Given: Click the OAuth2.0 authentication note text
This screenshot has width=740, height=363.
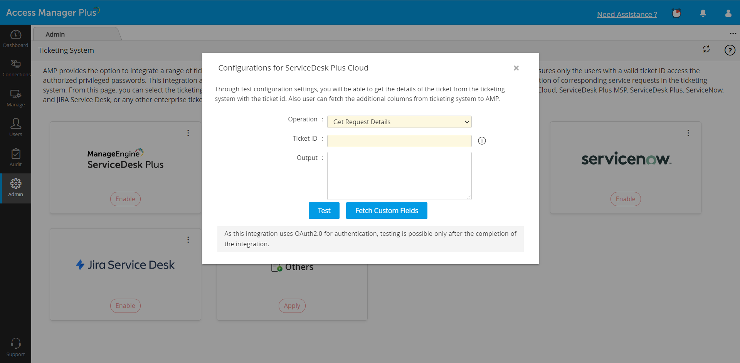Looking at the screenshot, I should tap(370, 239).
